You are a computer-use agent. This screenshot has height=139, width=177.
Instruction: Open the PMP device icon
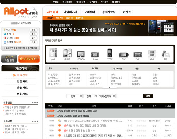(x=138, y=55)
